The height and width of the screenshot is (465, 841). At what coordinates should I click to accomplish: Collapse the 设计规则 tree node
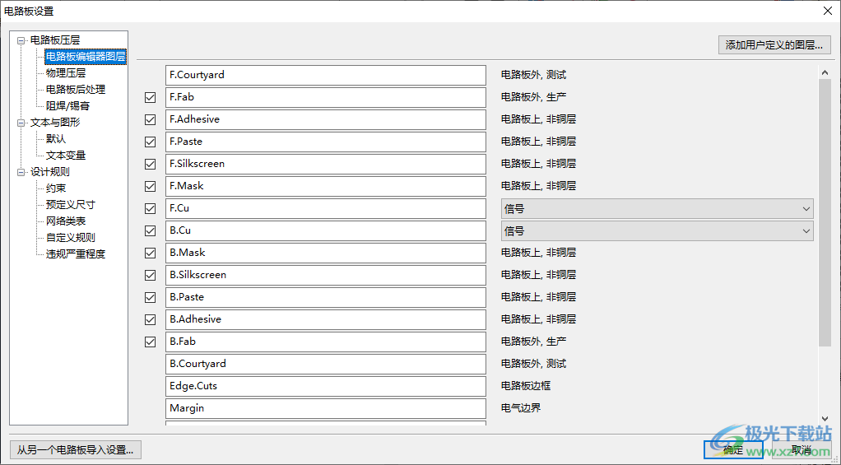[21, 172]
